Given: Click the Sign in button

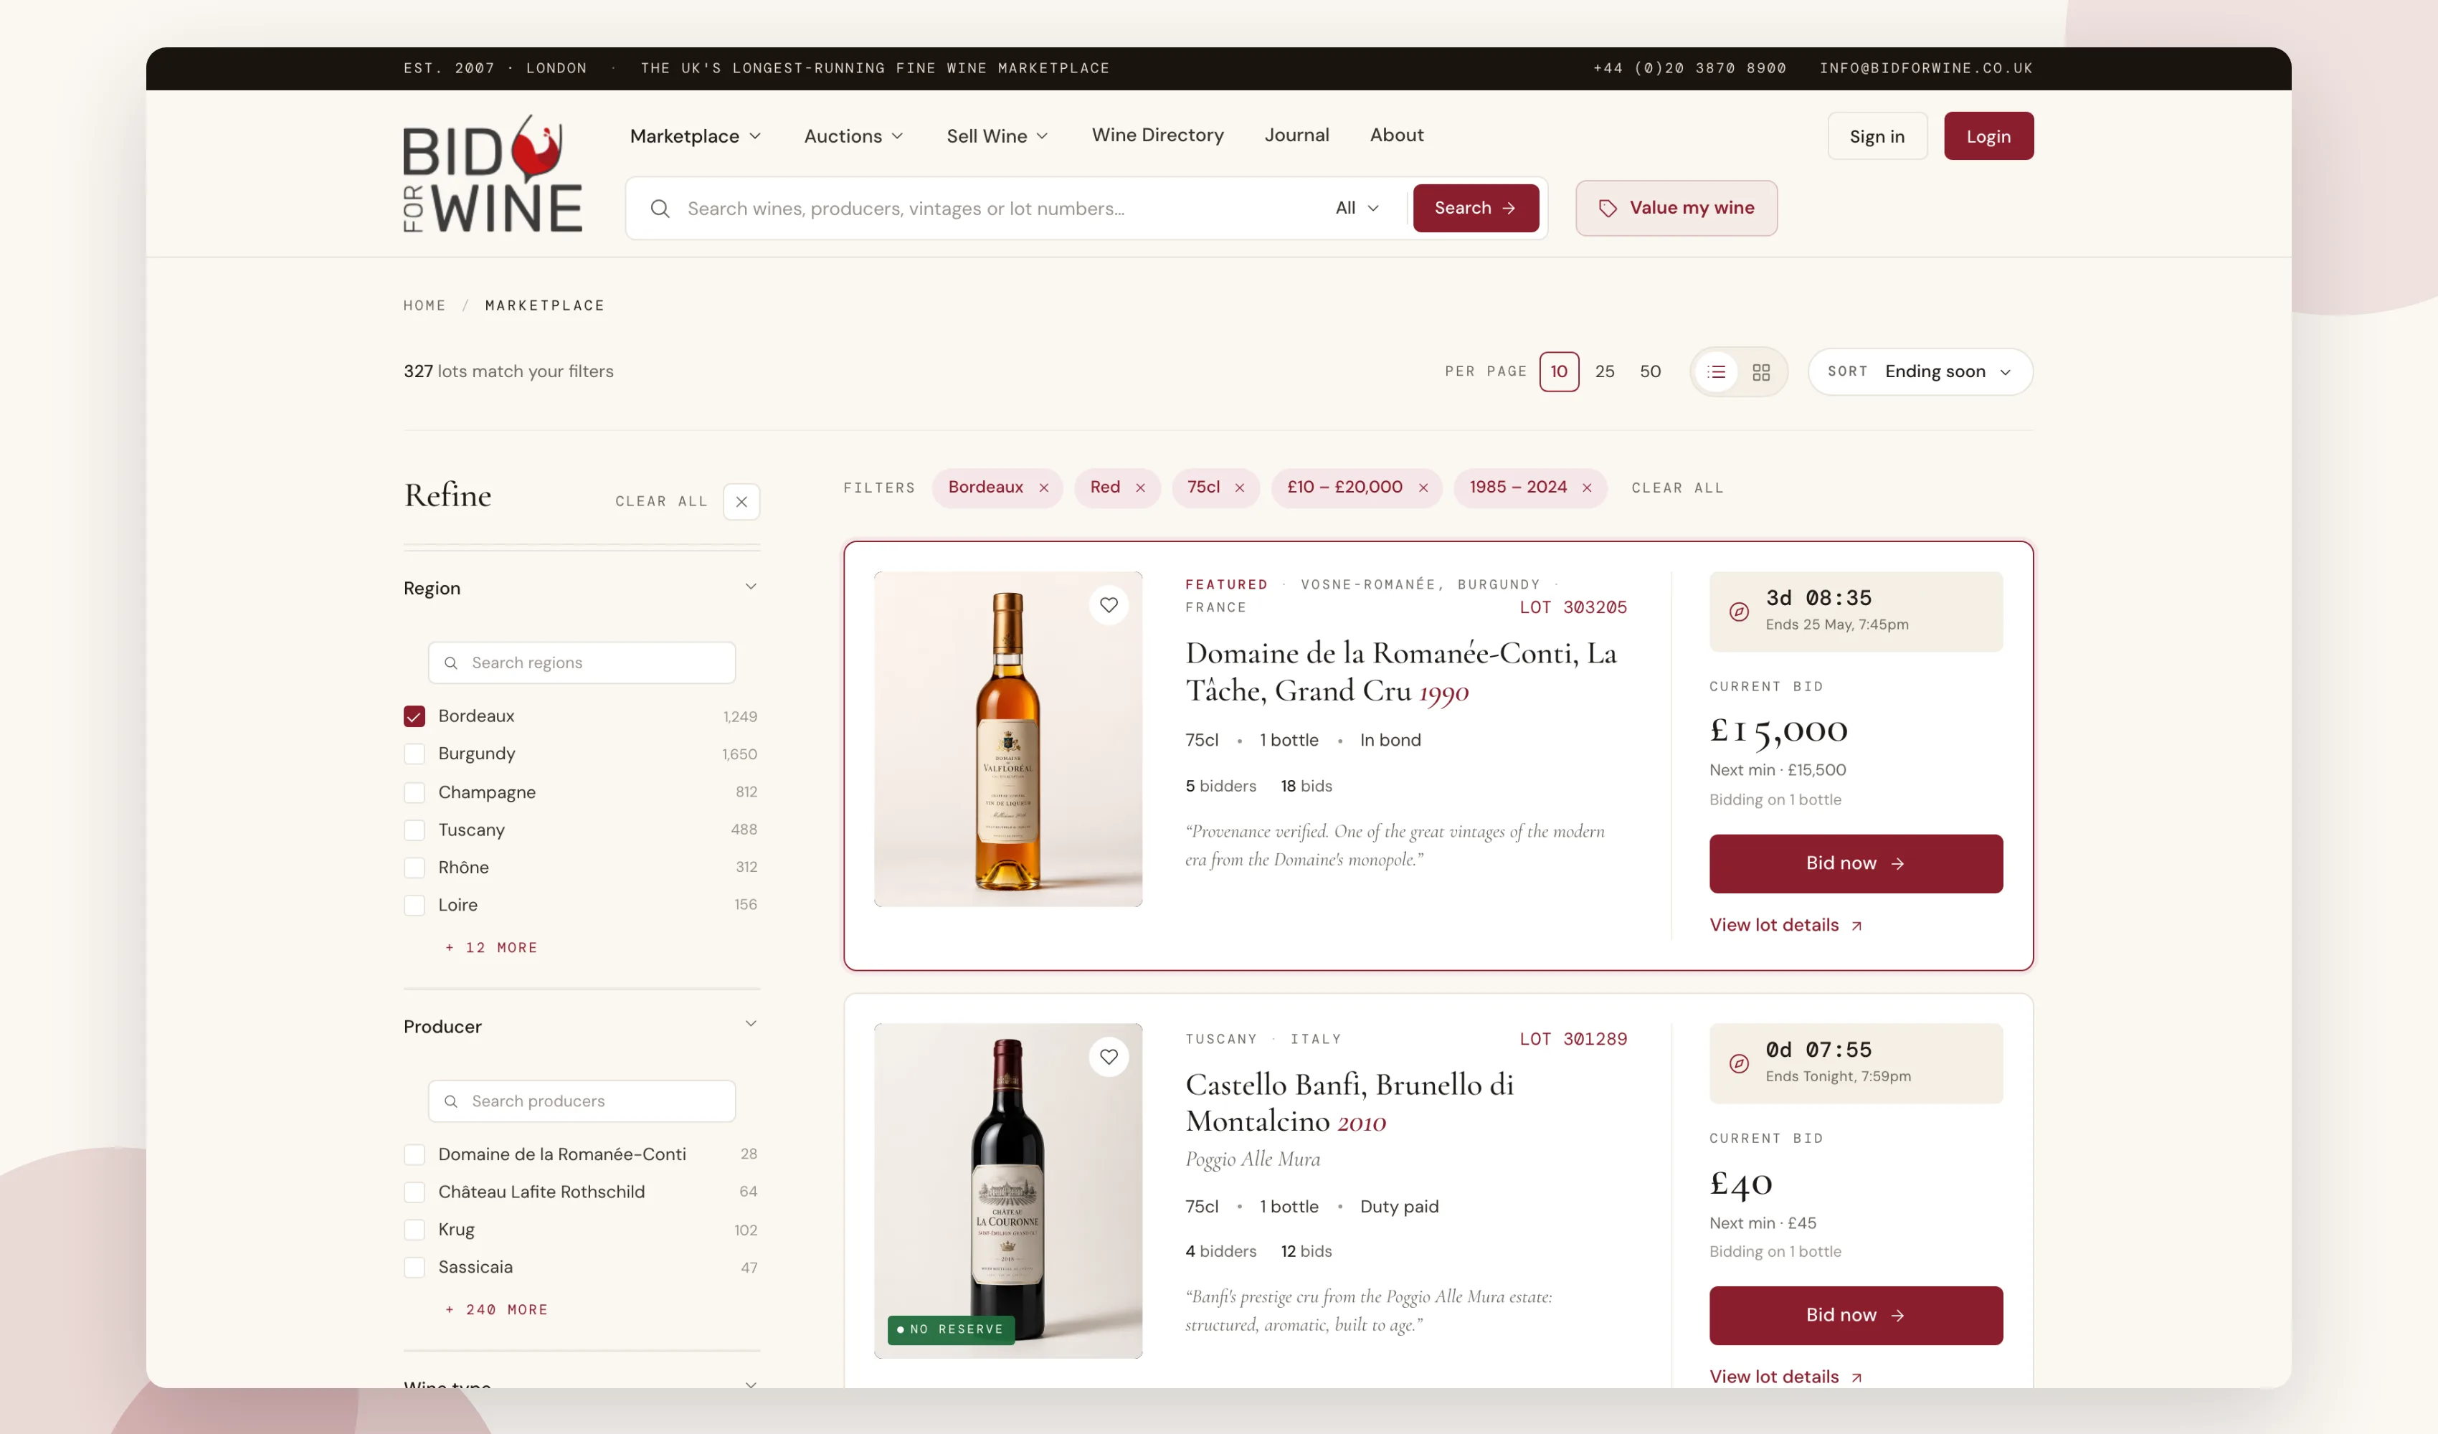Looking at the screenshot, I should tap(1877, 136).
